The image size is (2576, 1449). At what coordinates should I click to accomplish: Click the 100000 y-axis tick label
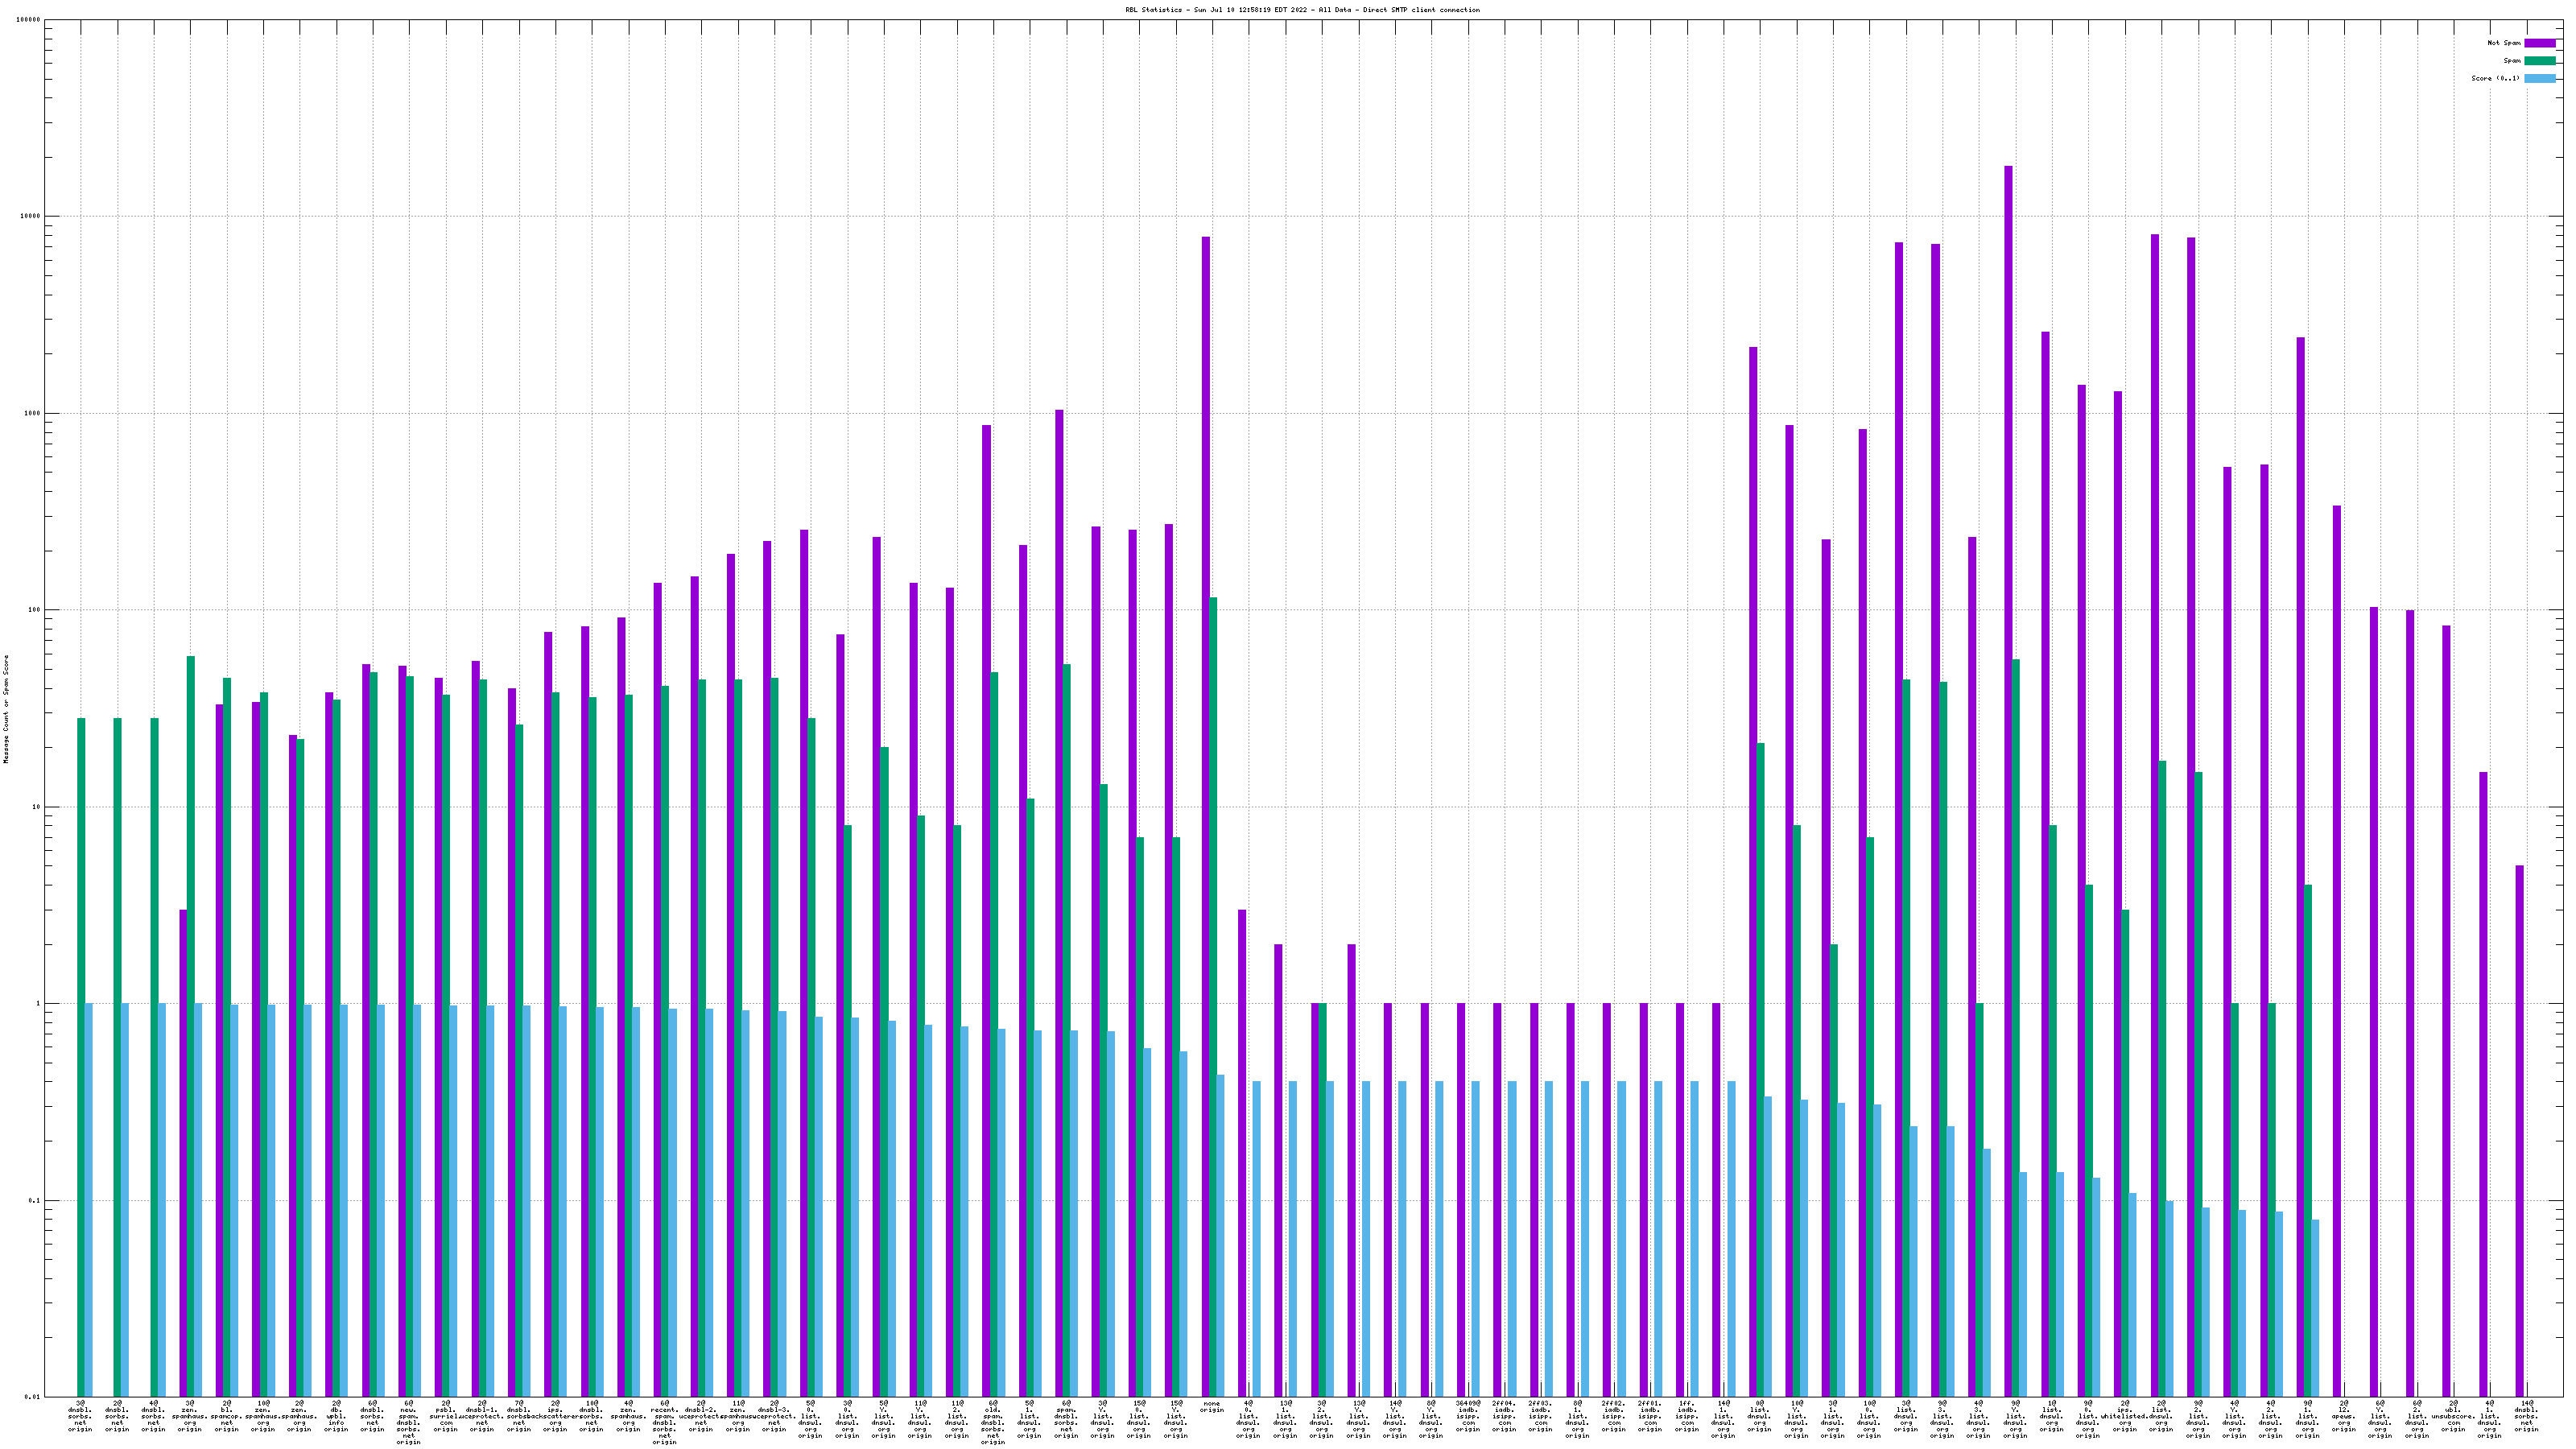click(x=29, y=20)
